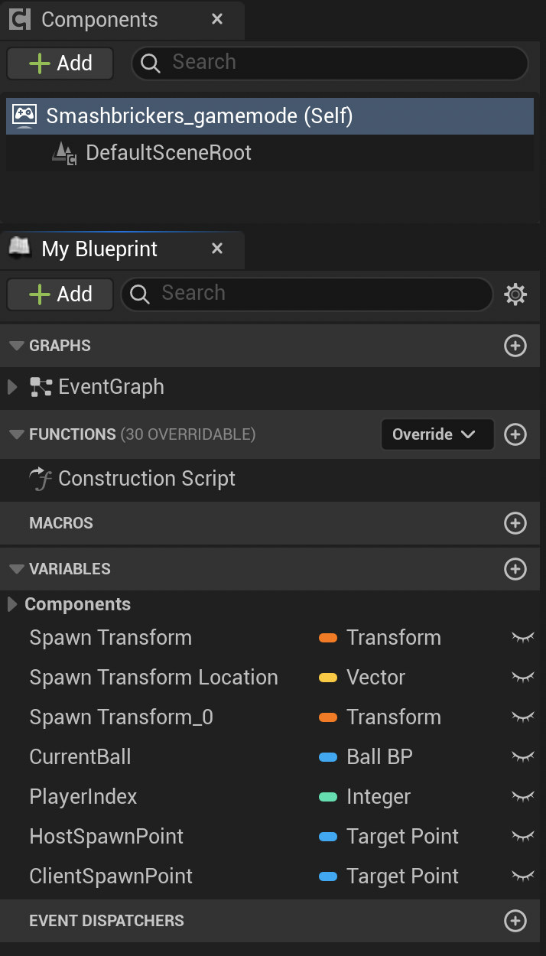Screen dimensions: 546x956
Task: Select the Spawn Transform_0 variable
Action: (121, 717)
